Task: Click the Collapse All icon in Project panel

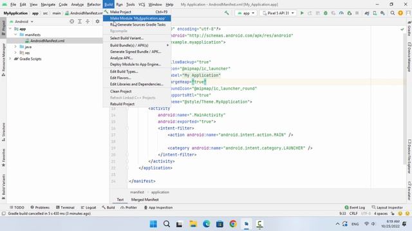Action: click(x=88, y=21)
